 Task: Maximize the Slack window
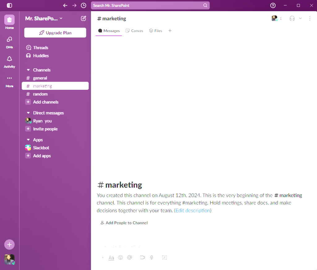click(298, 6)
